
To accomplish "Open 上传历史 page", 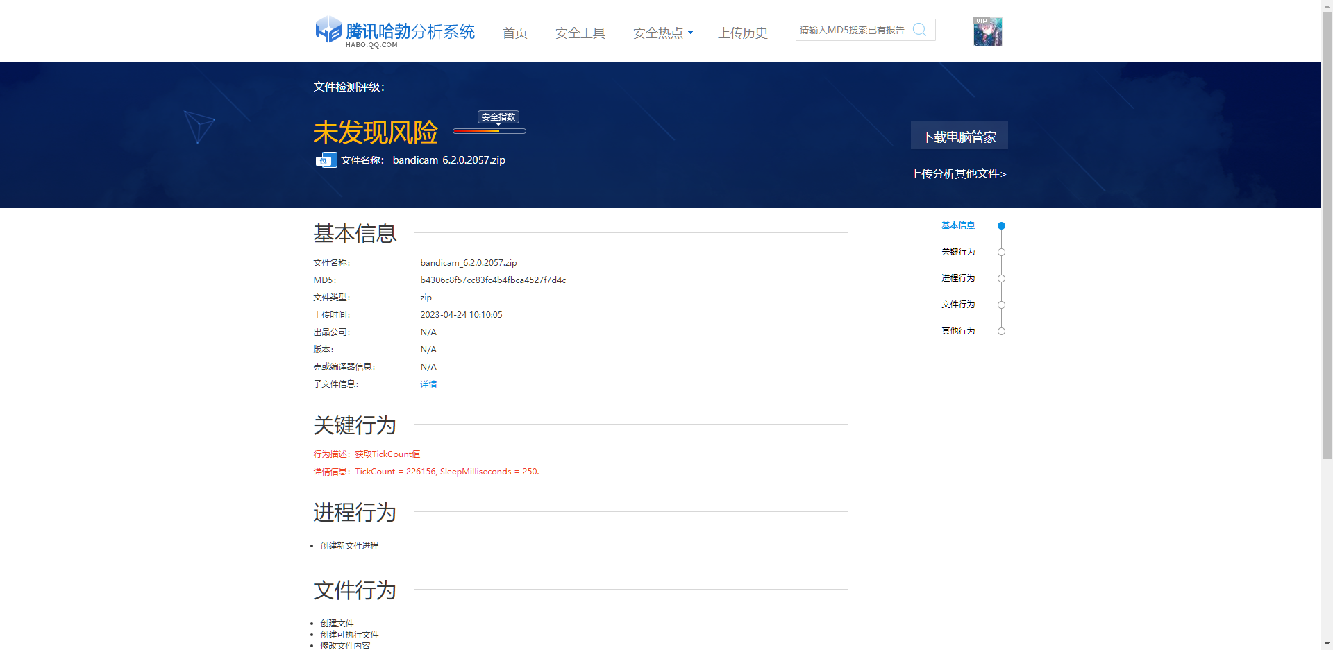I will pos(743,33).
